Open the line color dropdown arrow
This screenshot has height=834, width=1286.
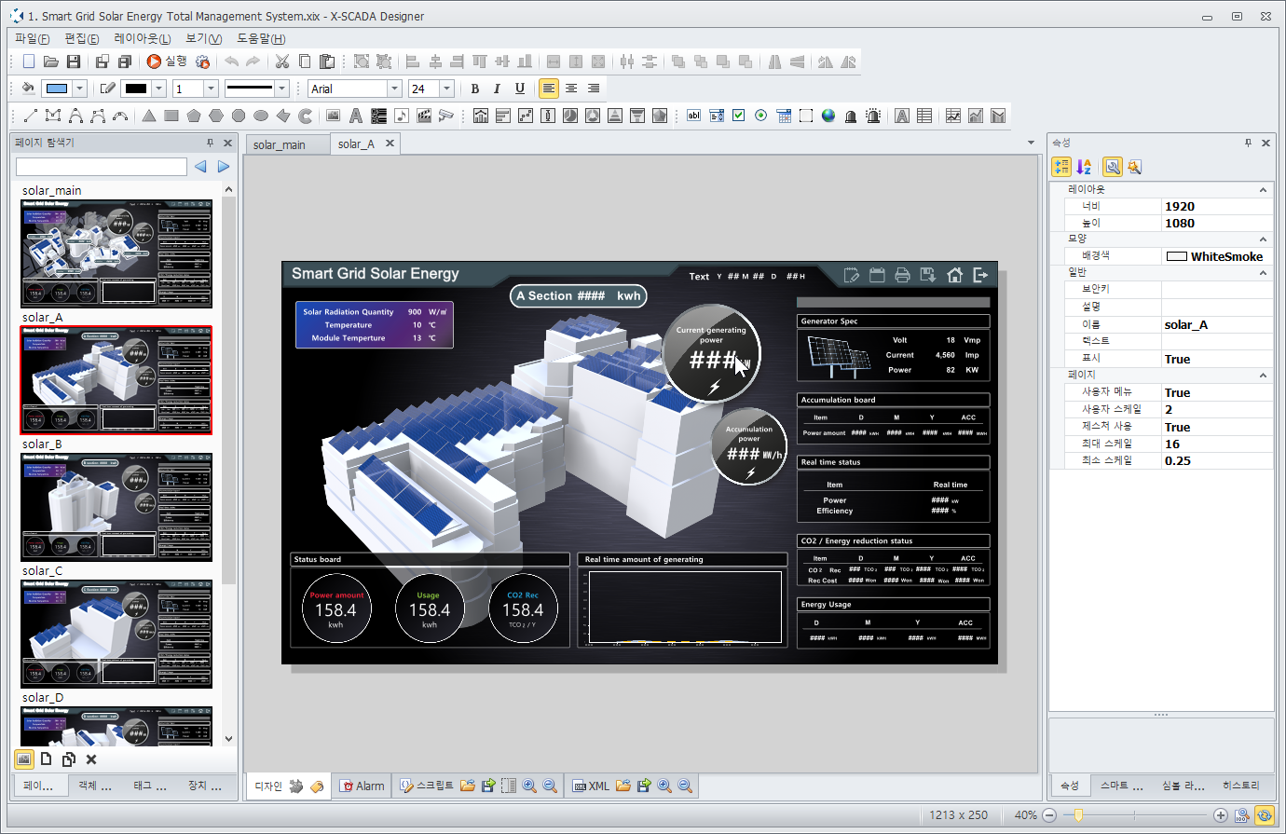(x=159, y=89)
